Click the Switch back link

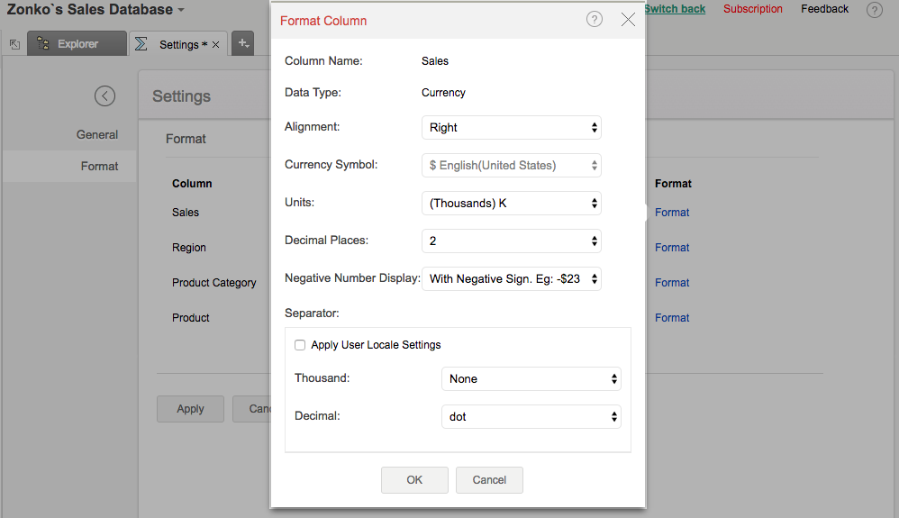coord(674,9)
